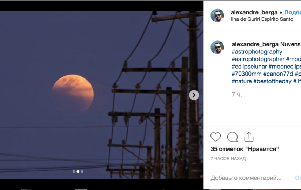This screenshot has width=301, height=190.
Task: Open the #canon77d hashtag
Action: (x=278, y=74)
